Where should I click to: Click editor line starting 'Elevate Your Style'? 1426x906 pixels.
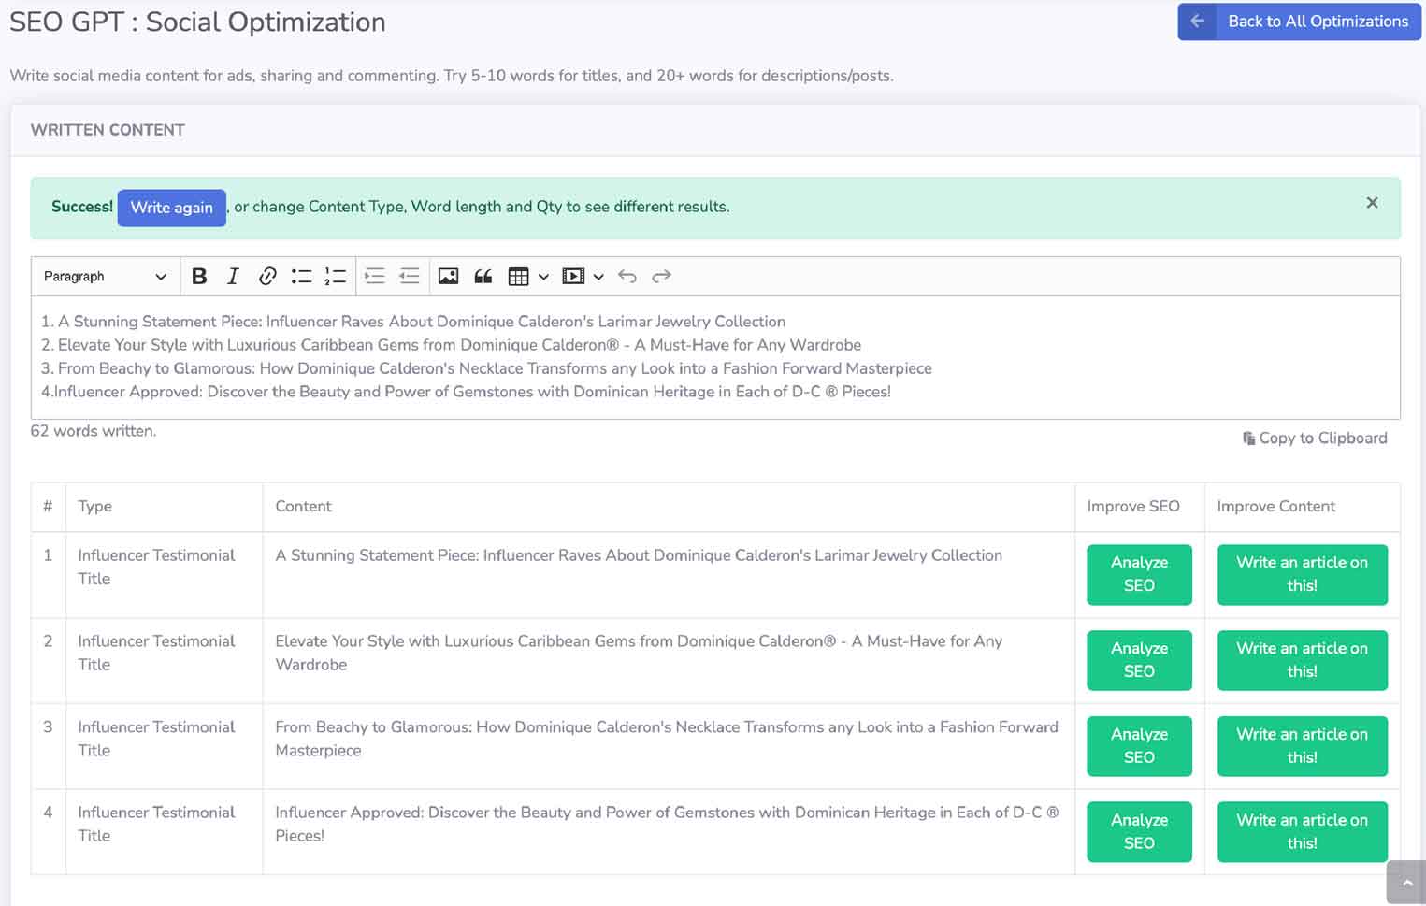pos(451,345)
